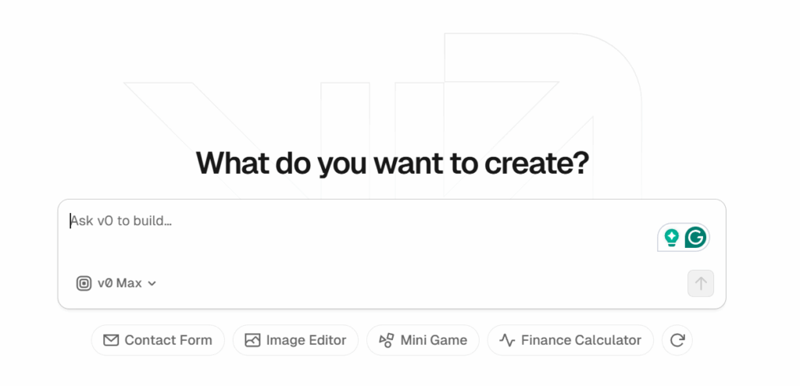
Task: Expand the chevron next to v0 Max
Action: (x=152, y=283)
